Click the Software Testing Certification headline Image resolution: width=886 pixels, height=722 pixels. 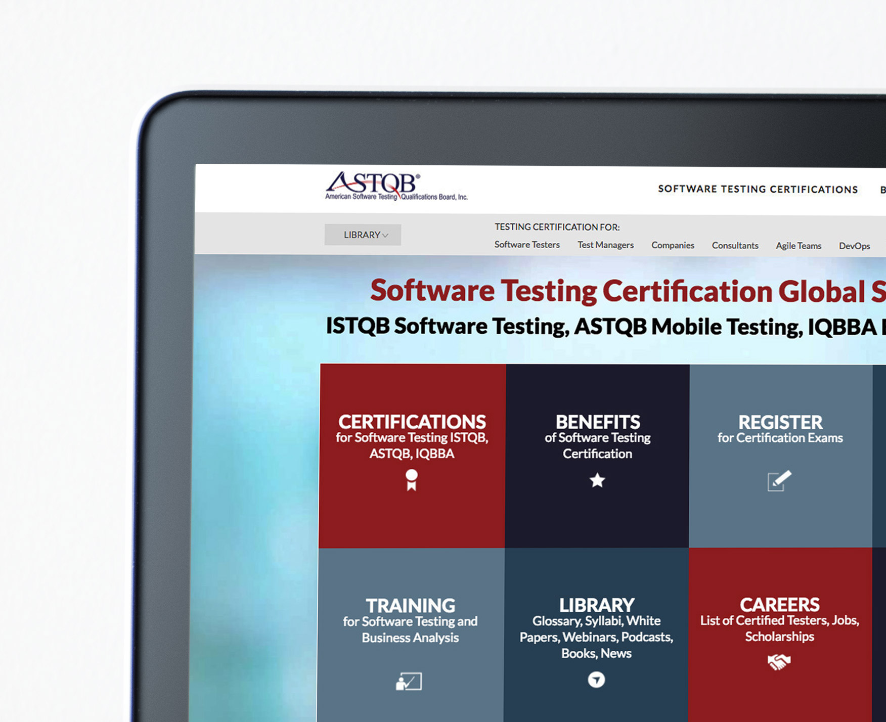coord(627,291)
